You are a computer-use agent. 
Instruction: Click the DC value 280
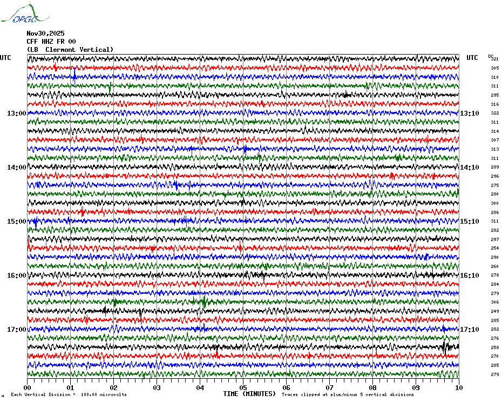[x=495, y=194]
